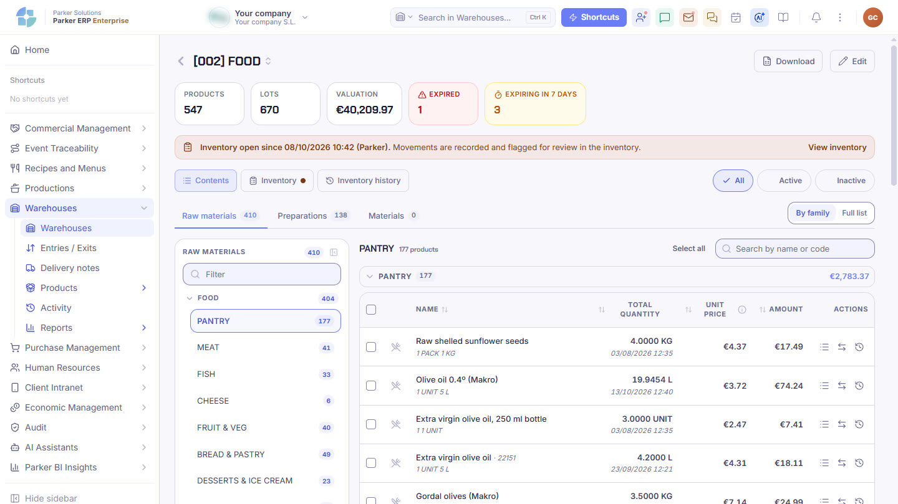This screenshot has width=898, height=504.
Task: Click the Edit button
Action: pyautogui.click(x=852, y=61)
